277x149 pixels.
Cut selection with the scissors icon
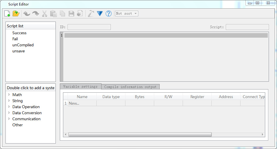[x=45, y=14]
